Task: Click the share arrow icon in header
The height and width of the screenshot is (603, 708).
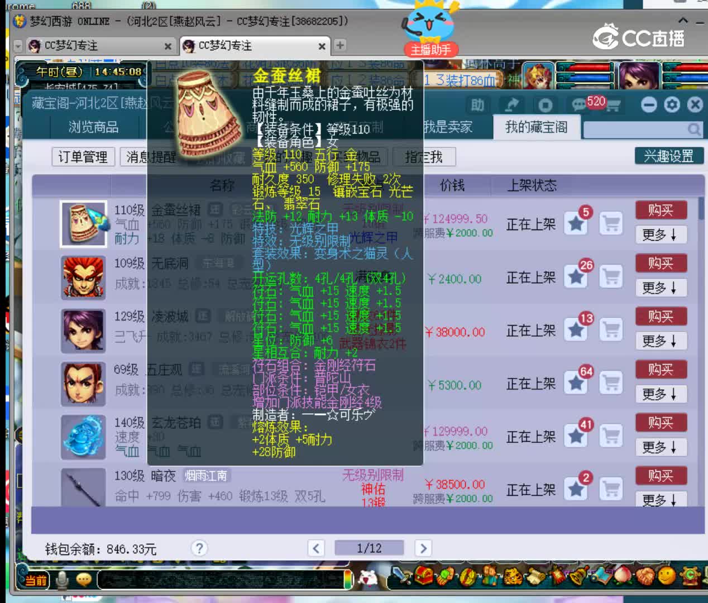Action: click(511, 104)
